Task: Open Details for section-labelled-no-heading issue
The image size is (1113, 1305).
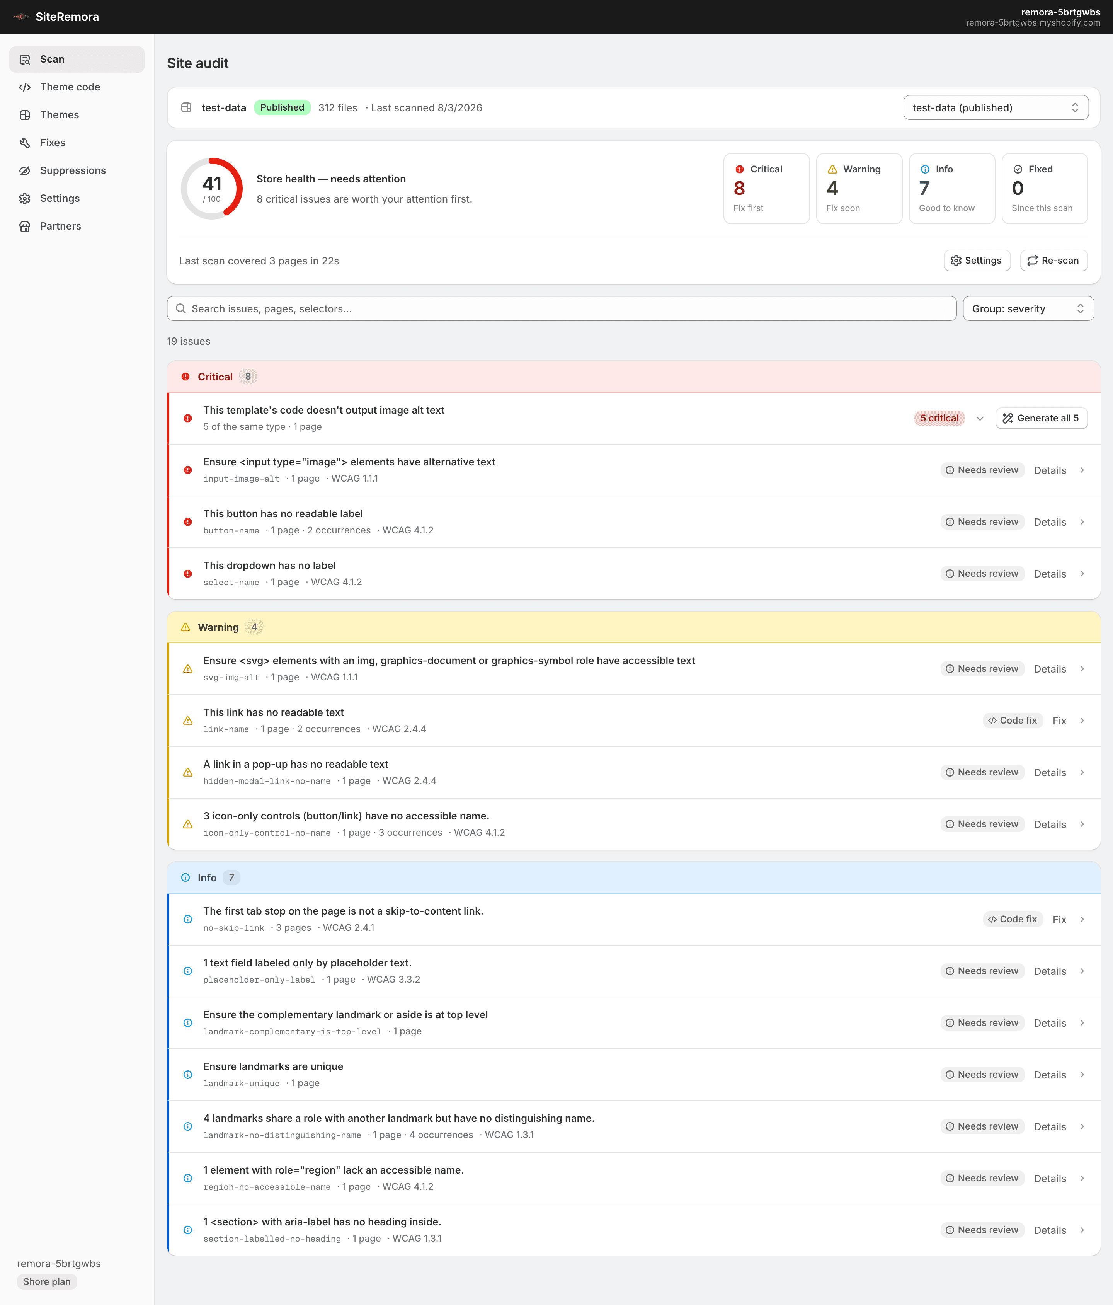Action: click(1049, 1230)
